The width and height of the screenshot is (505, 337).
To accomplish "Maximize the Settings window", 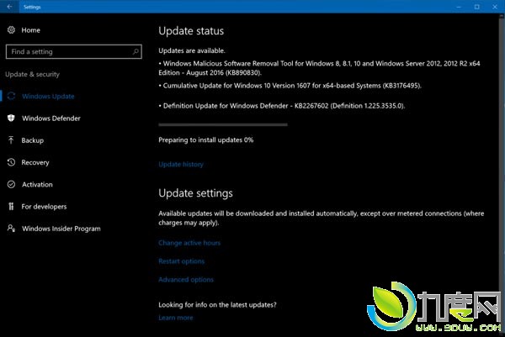I will [477, 7].
